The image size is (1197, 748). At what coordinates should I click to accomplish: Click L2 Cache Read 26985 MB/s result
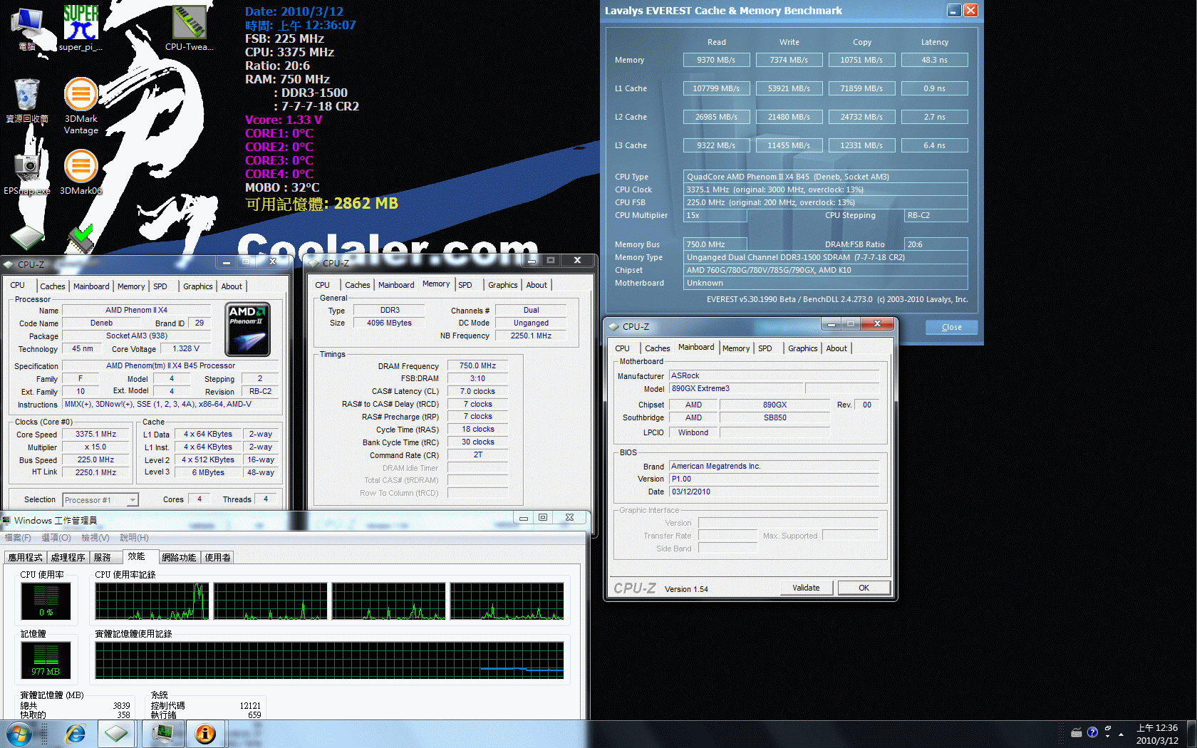pyautogui.click(x=716, y=117)
